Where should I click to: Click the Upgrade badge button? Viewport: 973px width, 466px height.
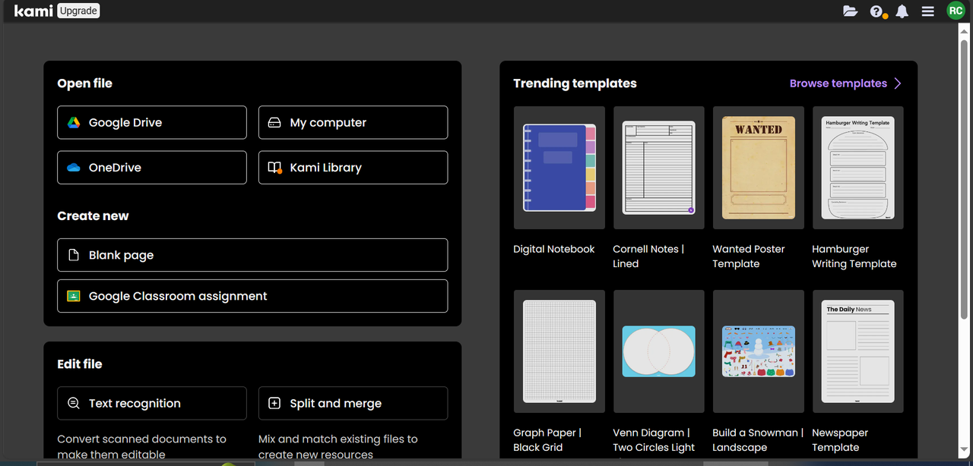78,11
